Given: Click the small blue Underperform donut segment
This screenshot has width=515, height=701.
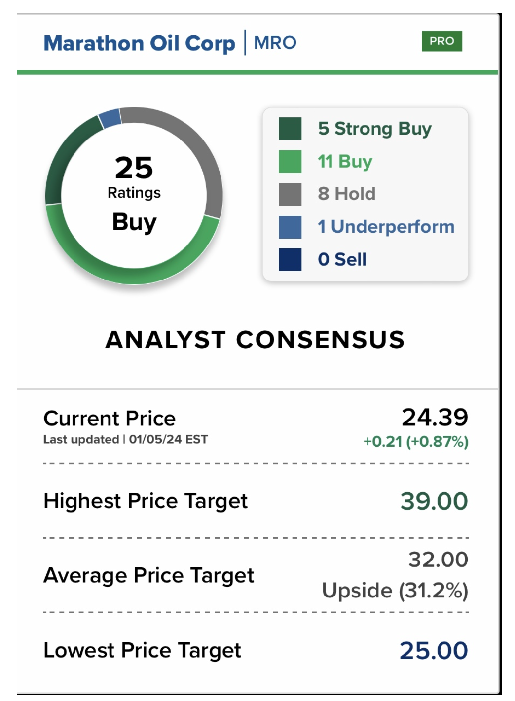Looking at the screenshot, I should [x=110, y=118].
